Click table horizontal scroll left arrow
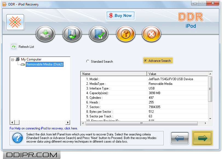 [83, 123]
